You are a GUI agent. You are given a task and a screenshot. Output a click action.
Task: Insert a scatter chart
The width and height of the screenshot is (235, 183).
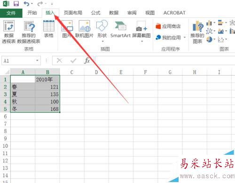coord(221,39)
